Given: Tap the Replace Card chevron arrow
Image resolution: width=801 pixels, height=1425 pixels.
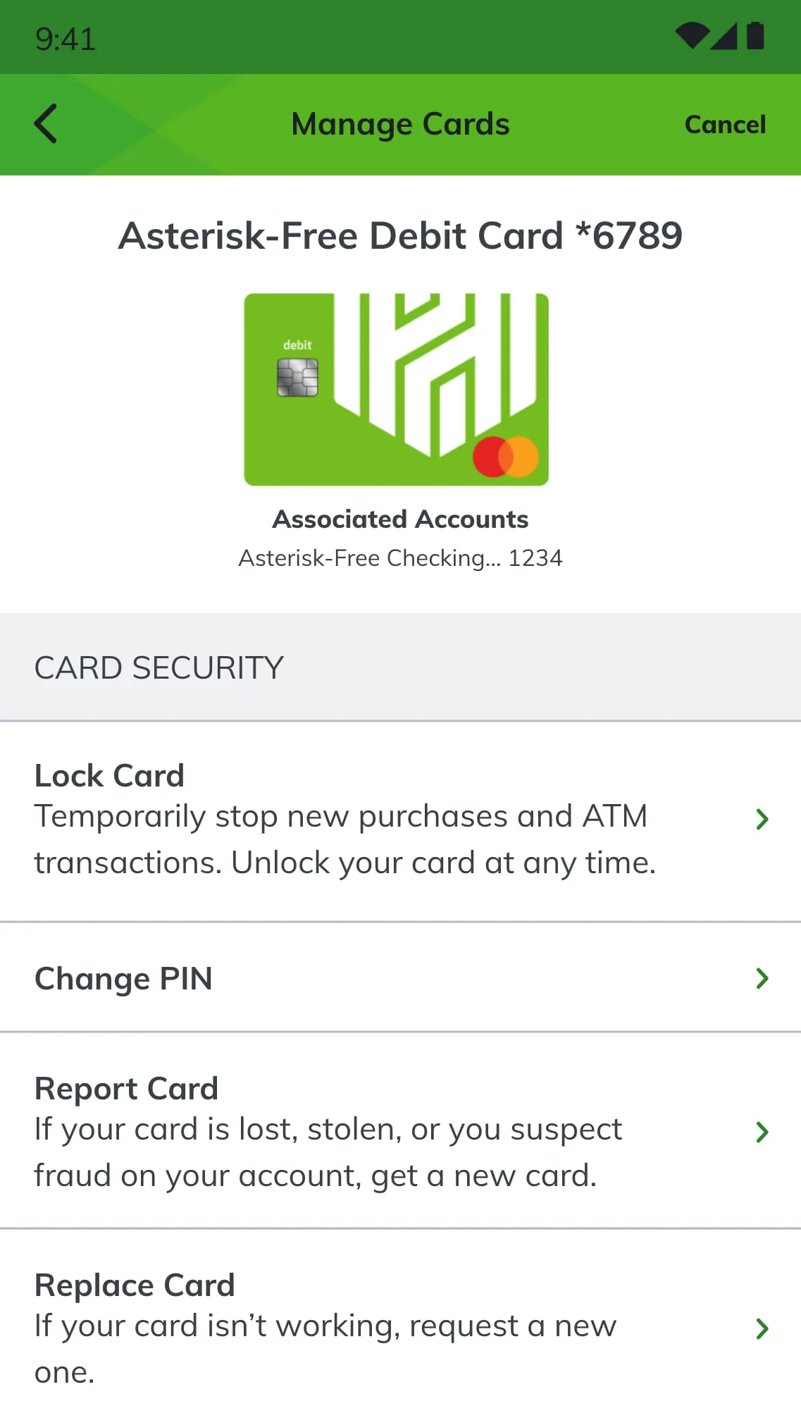Looking at the screenshot, I should tap(762, 1328).
